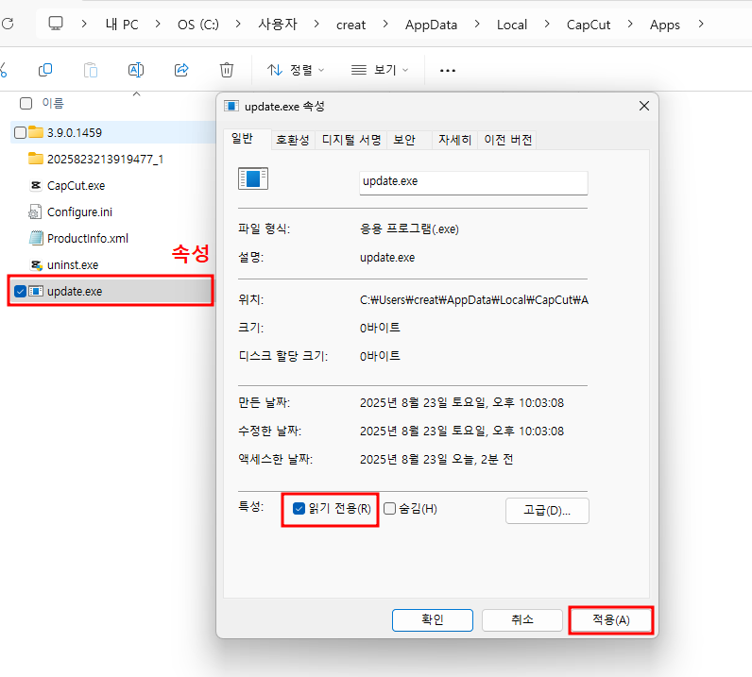Toggle the select-all checkbox beside 이름
The width and height of the screenshot is (752, 677).
coord(26,103)
